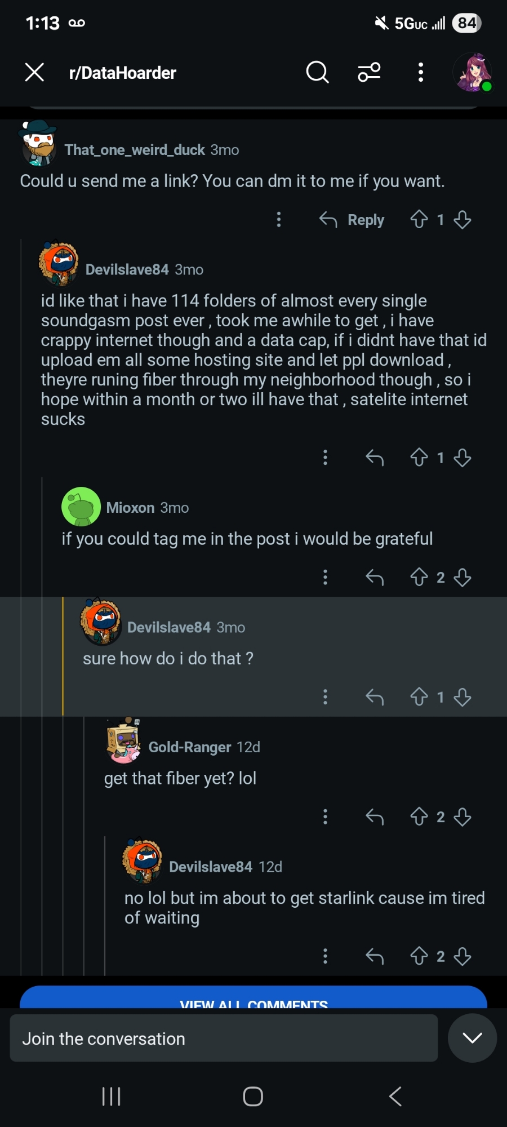Open more options on the starlink comment
The width and height of the screenshot is (507, 1127).
(325, 956)
